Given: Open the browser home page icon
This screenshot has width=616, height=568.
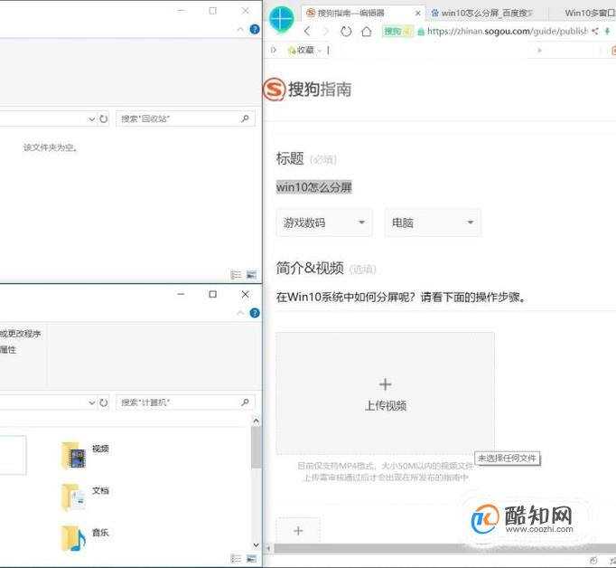Looking at the screenshot, I should pos(366,31).
